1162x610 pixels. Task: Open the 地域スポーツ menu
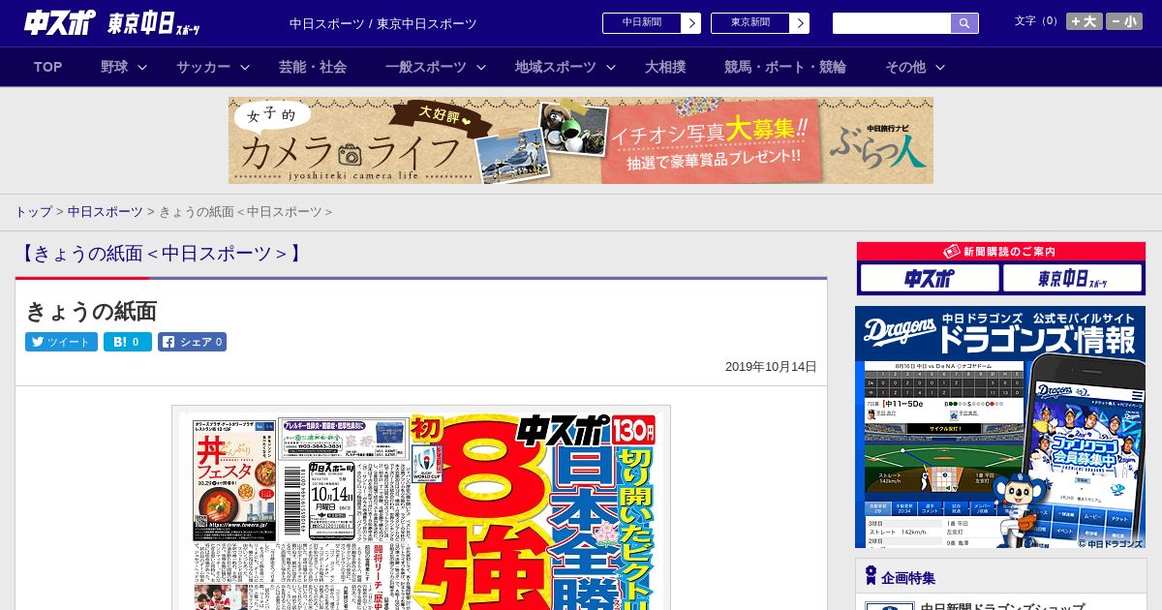tap(556, 67)
